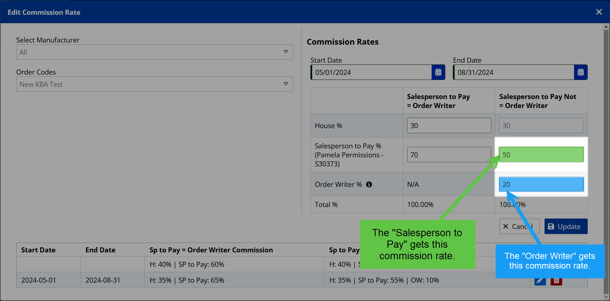
Task: Open the End Date calendar picker
Action: coord(581,72)
